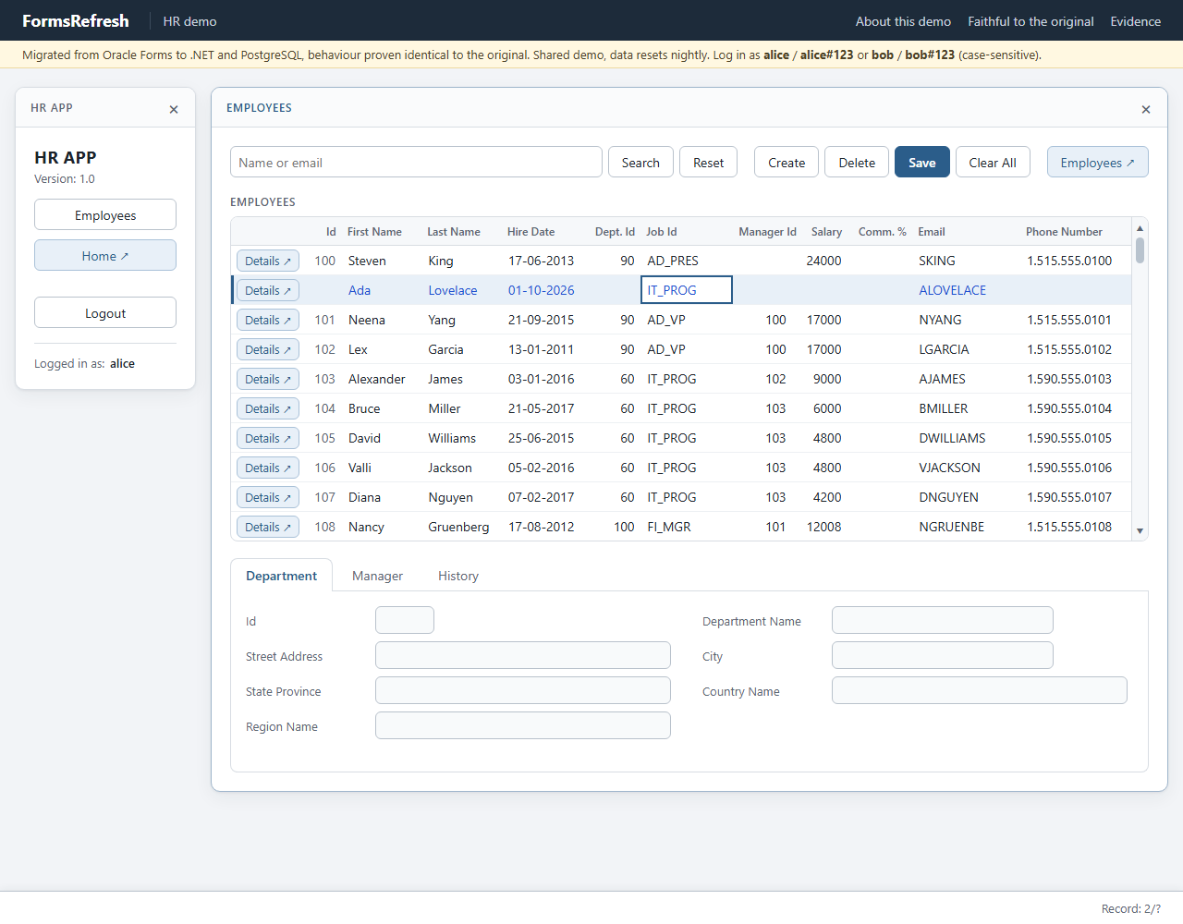This screenshot has width=1183, height=924.
Task: Open Home from the sidebar
Action: 105,255
